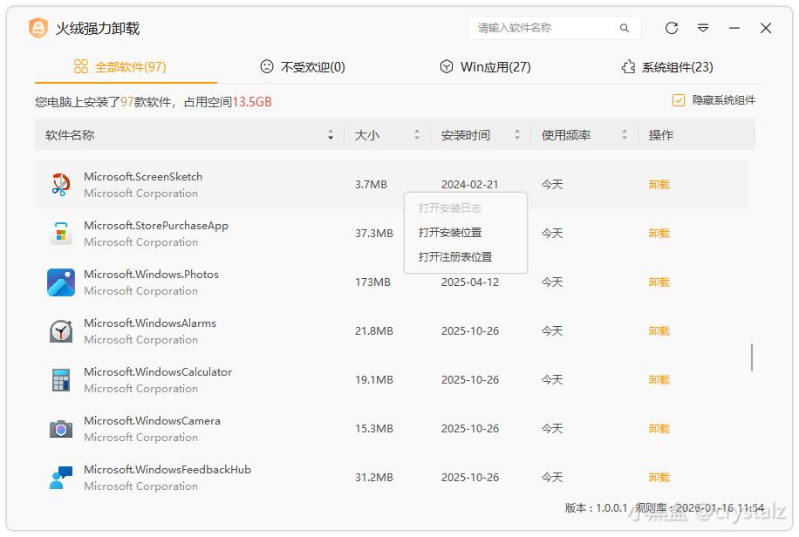The width and height of the screenshot is (799, 537).
Task: Minimize the uninstaller window
Action: (x=734, y=28)
